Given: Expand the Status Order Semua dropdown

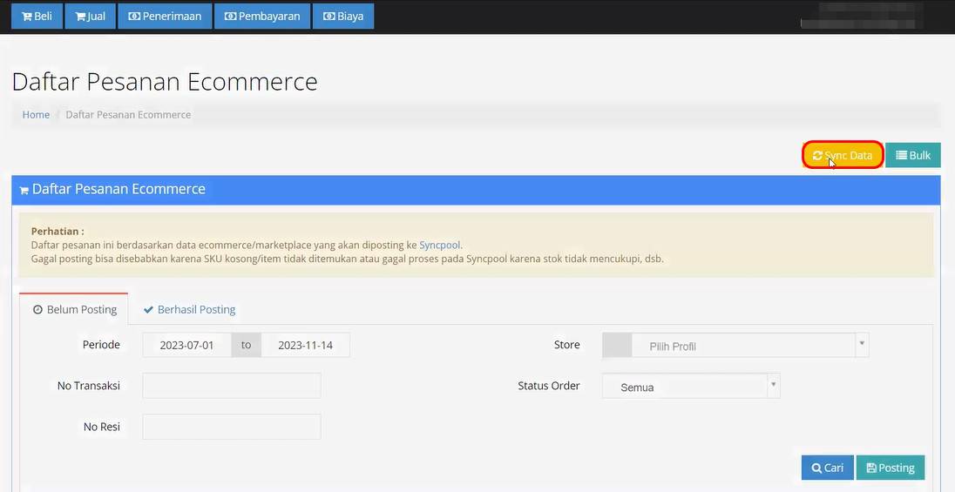Looking at the screenshot, I should pyautogui.click(x=690, y=387).
